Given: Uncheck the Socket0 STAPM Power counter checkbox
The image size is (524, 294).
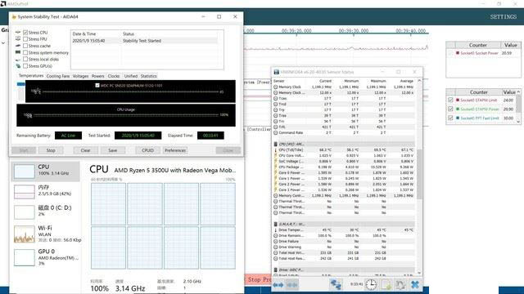Looking at the screenshot, I should pos(450,109).
